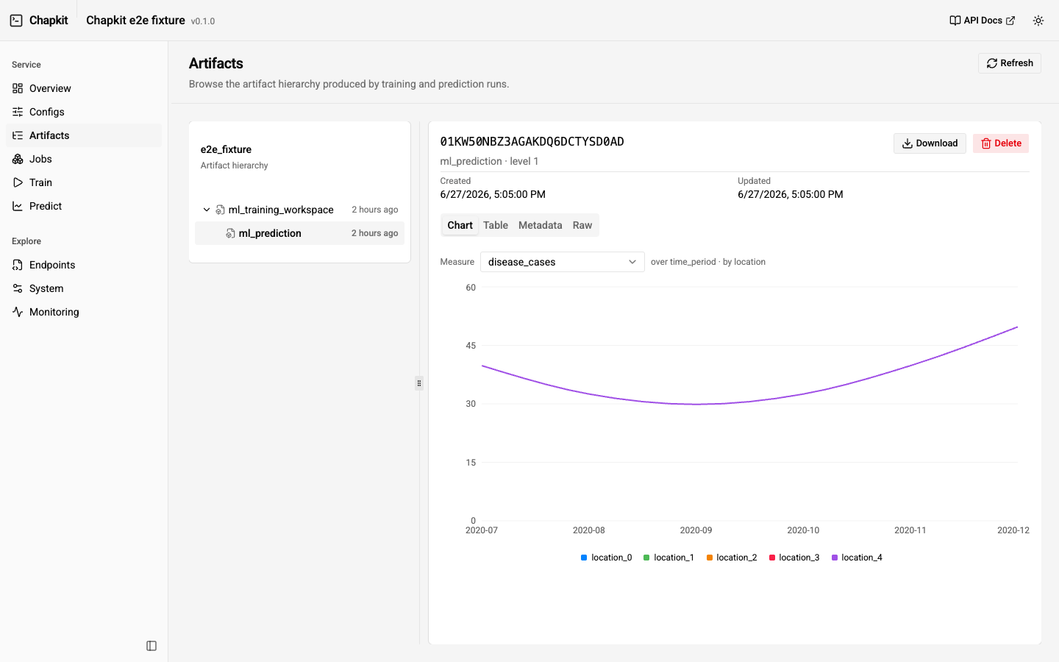Screen dimensions: 1059x662
Task: Open the Endpoints page icon
Action: click(18, 265)
